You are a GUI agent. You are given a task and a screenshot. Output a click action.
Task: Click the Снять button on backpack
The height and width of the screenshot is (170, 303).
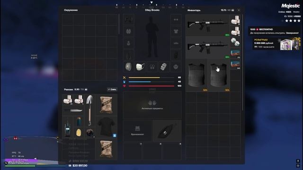coord(112,89)
